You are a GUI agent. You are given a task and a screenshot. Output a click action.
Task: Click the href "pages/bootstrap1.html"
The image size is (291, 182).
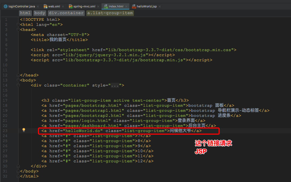pyautogui.click(x=93, y=110)
